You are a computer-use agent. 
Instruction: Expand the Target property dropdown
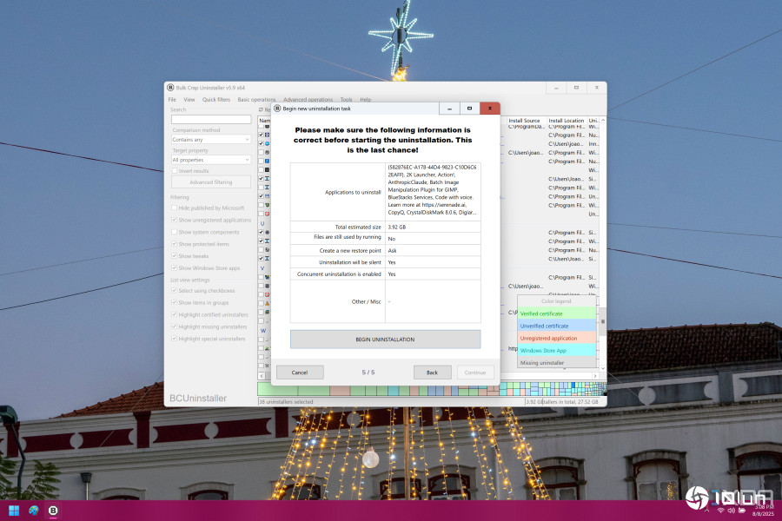pos(211,160)
